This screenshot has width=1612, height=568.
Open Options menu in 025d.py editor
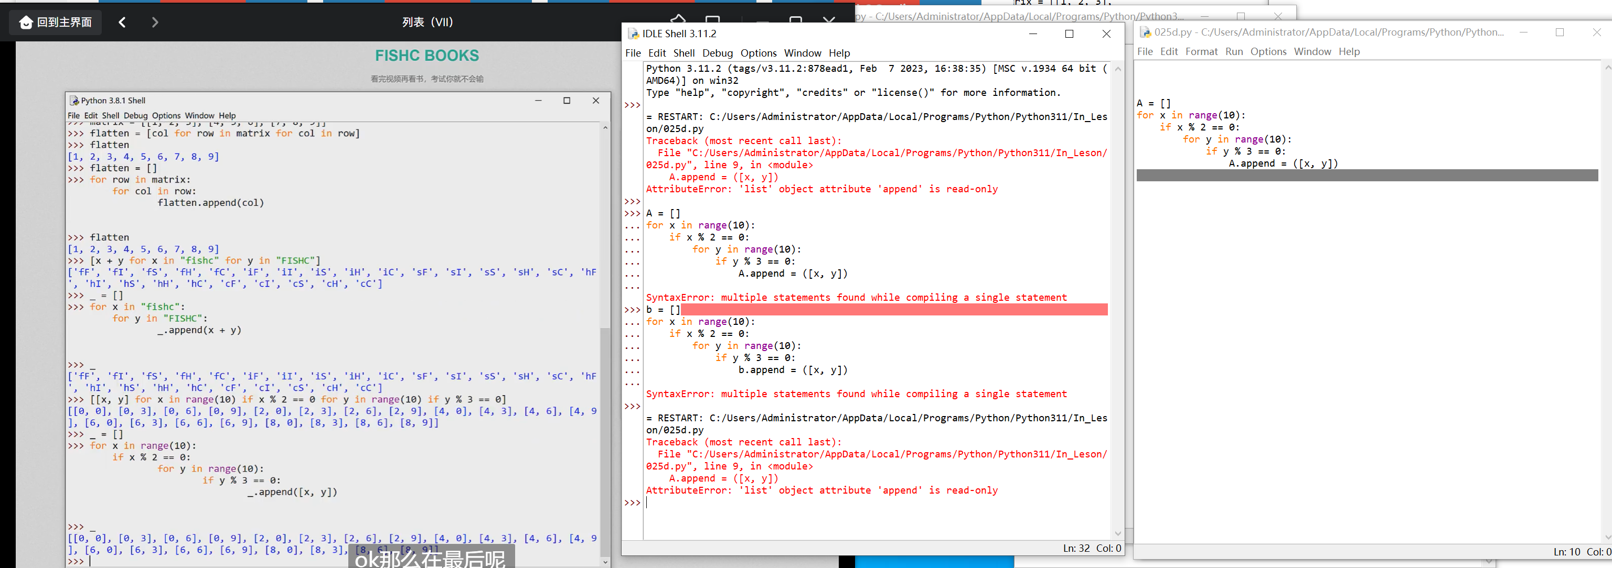tap(1268, 51)
